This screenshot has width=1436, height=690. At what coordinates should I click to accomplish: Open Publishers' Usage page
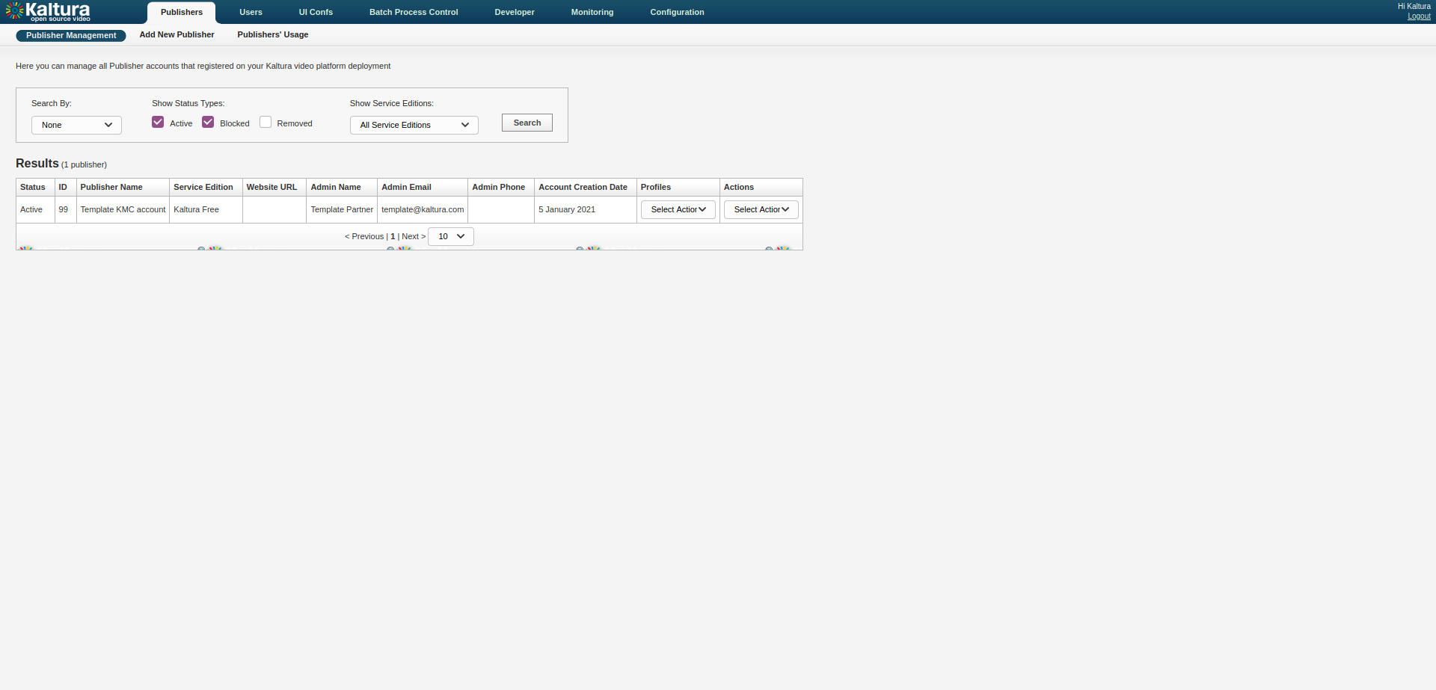coord(273,34)
